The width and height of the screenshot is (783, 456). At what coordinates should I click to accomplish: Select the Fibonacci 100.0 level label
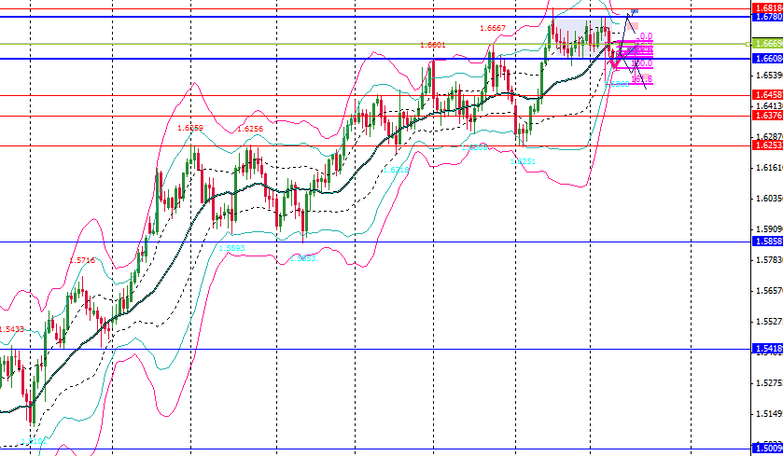point(642,63)
